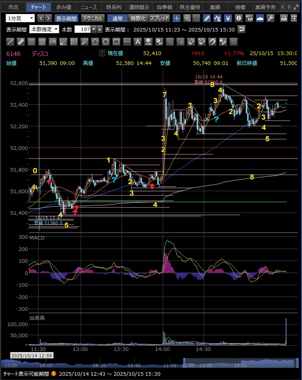Switch to the ニュース tab
Viewport: 302px width, 380px height.
pyautogui.click(x=88, y=7)
